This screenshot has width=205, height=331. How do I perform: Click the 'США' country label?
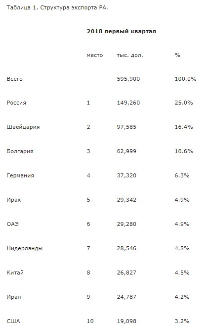[x=13, y=321]
